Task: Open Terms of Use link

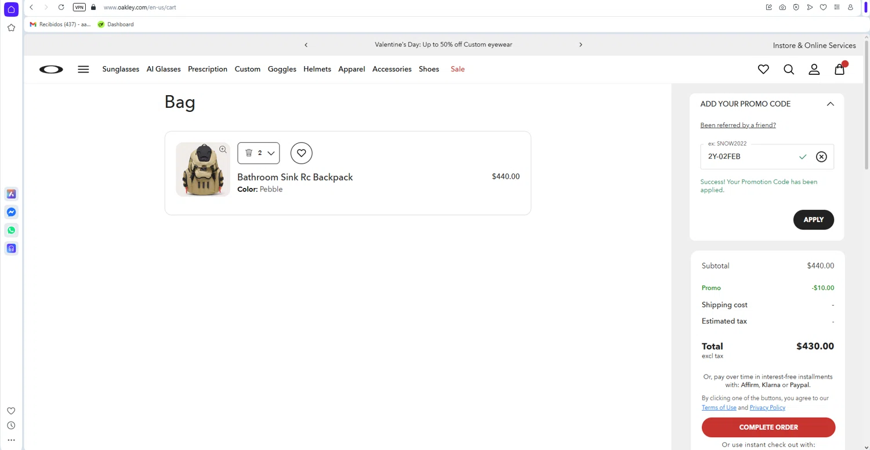Action: coord(719,408)
